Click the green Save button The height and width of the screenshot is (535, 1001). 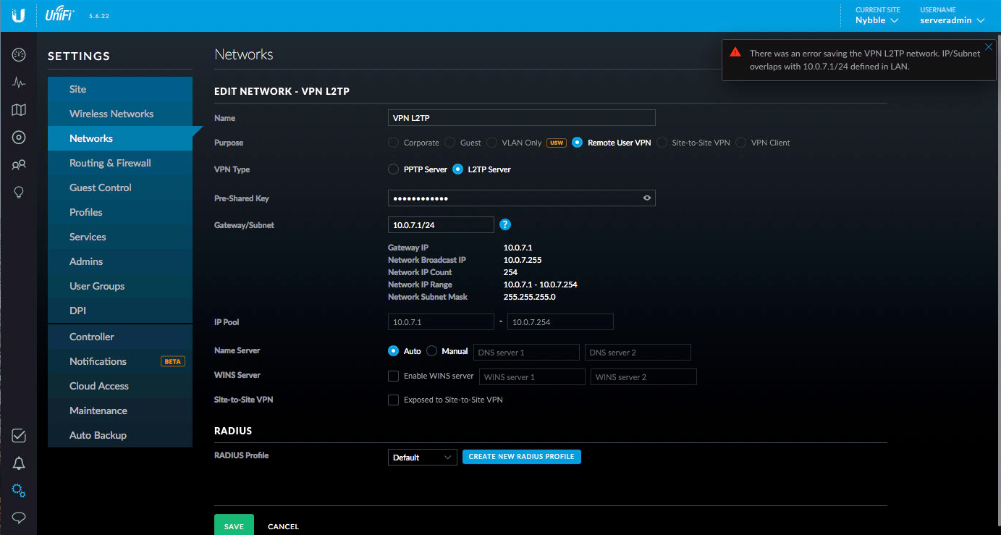coord(234,526)
